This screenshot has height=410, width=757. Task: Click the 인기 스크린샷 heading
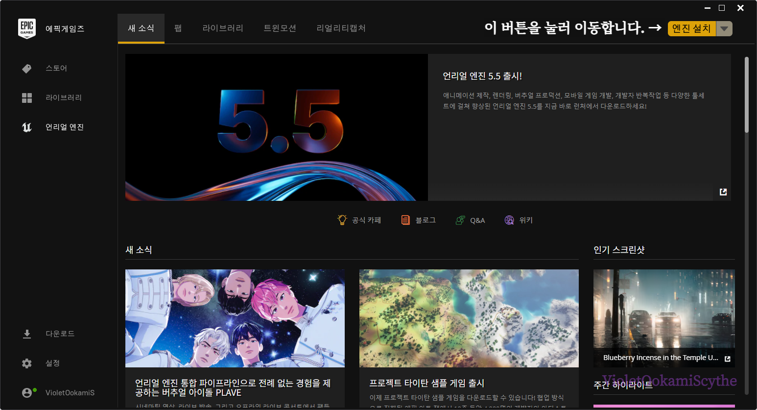pyautogui.click(x=619, y=250)
